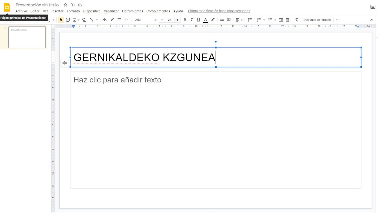Open the Diapositiva menu
This screenshot has height=213, width=378.
click(x=92, y=11)
